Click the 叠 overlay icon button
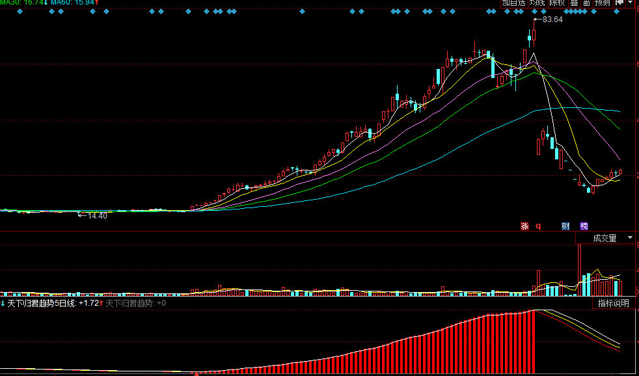Image resolution: width=639 pixels, height=376 pixels. 575,3
